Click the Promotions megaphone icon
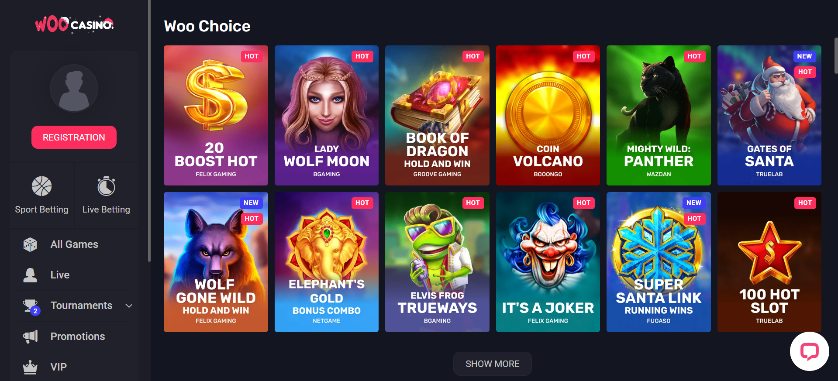Image resolution: width=838 pixels, height=381 pixels. (30, 336)
